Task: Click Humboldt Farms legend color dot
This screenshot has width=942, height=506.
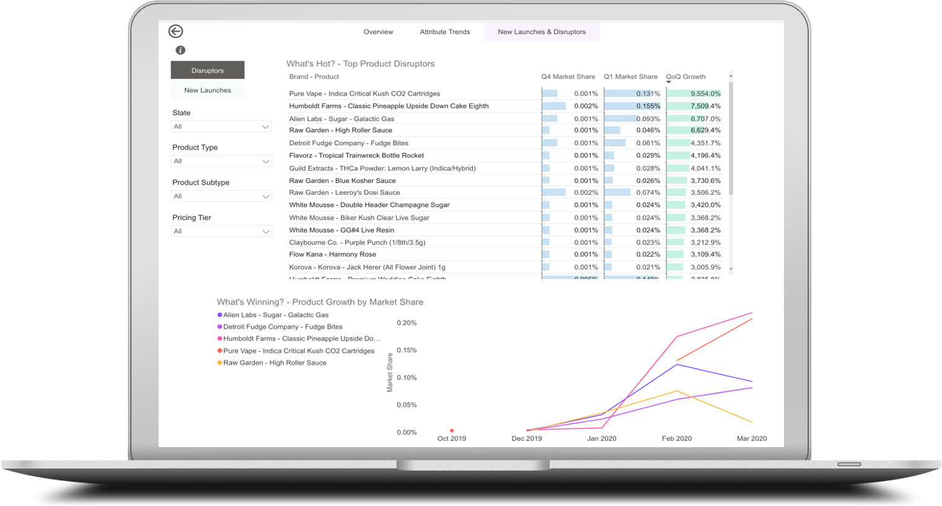Action: pos(219,339)
